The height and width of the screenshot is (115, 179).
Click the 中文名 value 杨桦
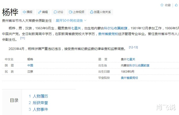(30, 59)
